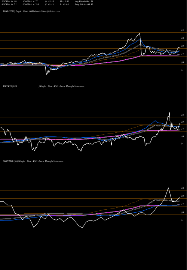Click the weekly chart price spike peak

click(x=169, y=113)
